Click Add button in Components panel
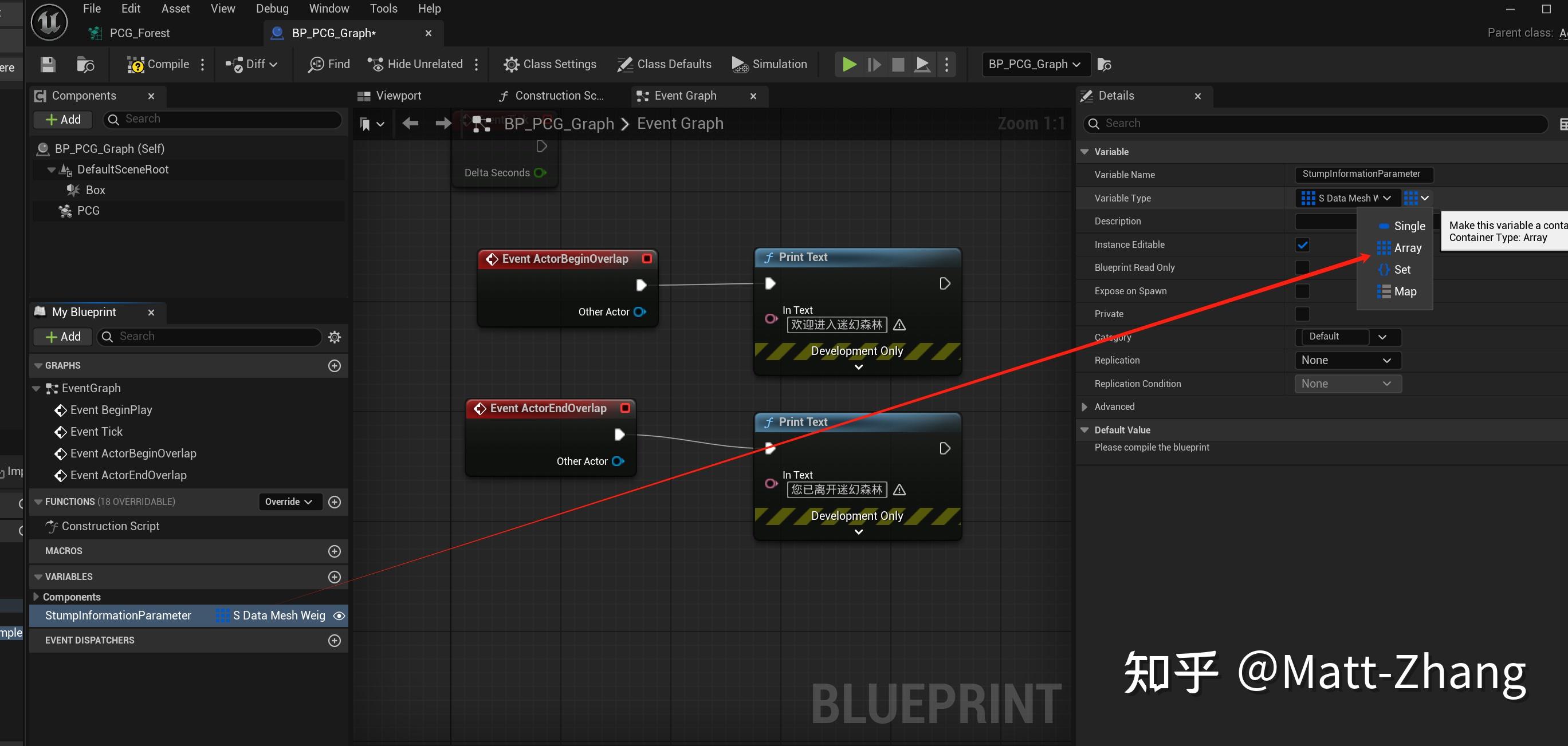Screen dimensions: 1568x746 (62, 119)
